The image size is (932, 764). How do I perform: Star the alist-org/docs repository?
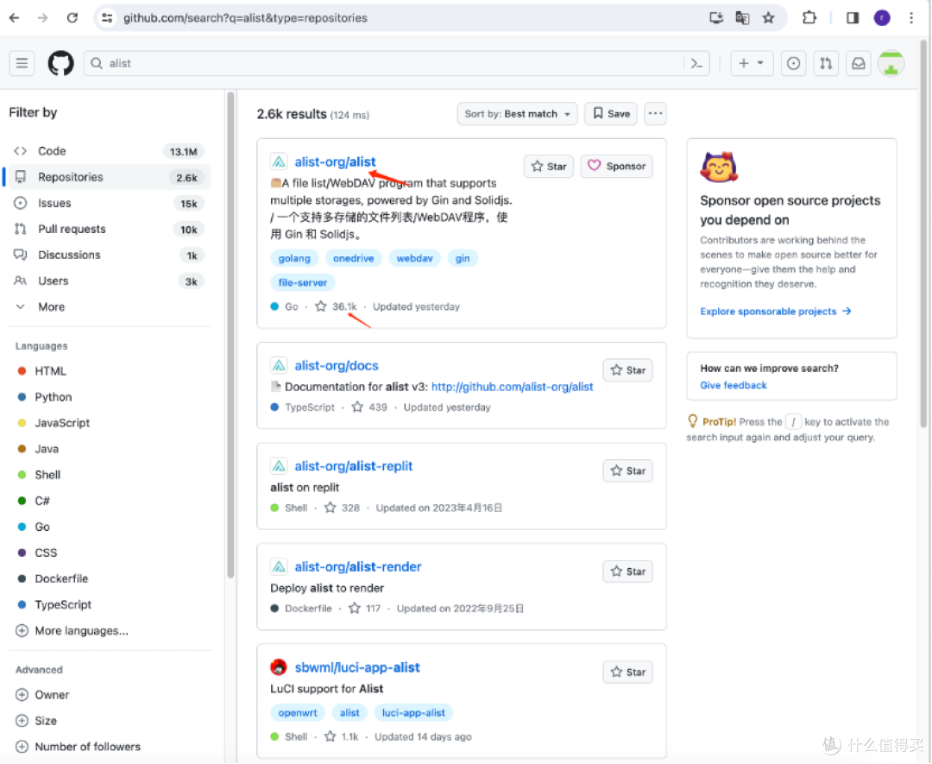click(627, 369)
